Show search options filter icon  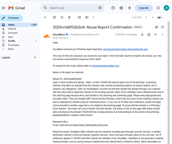tap(100, 8)
